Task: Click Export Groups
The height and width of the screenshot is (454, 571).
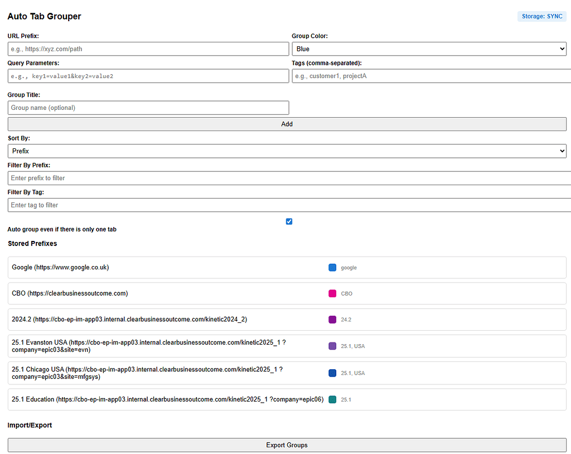Action: pos(286,445)
